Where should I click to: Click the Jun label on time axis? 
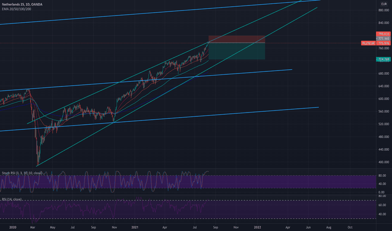pyautogui.click(x=308, y=228)
